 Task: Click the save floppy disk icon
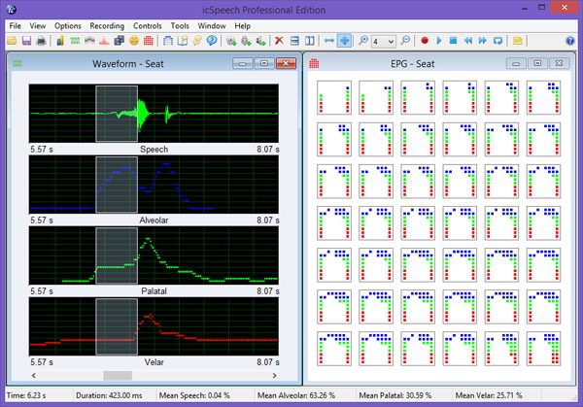[x=26, y=41]
